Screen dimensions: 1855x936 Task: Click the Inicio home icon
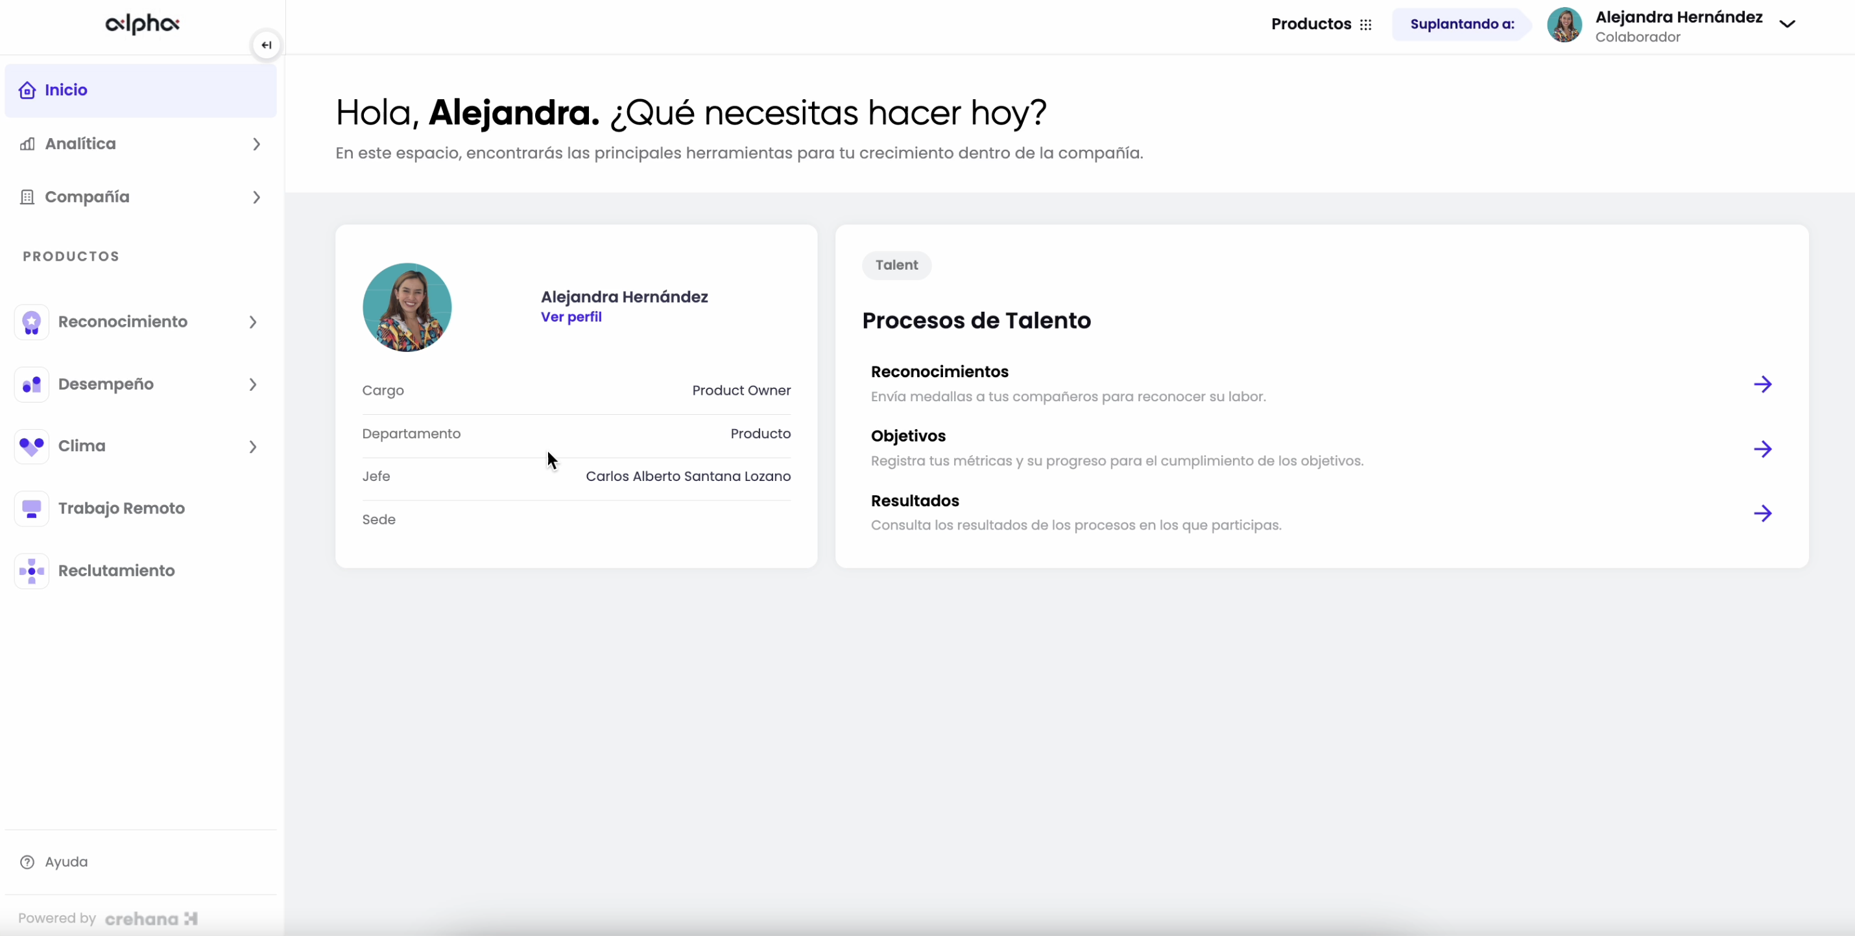point(27,89)
